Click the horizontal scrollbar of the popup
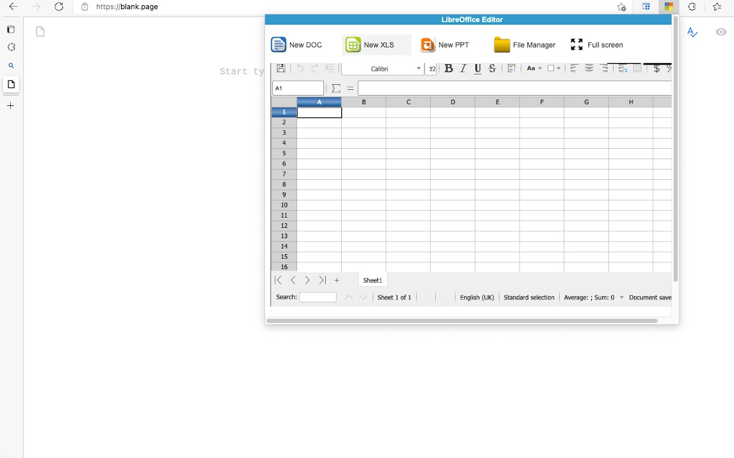The height and width of the screenshot is (458, 734). point(462,321)
